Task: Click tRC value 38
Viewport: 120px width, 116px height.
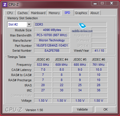Action: 99,90
